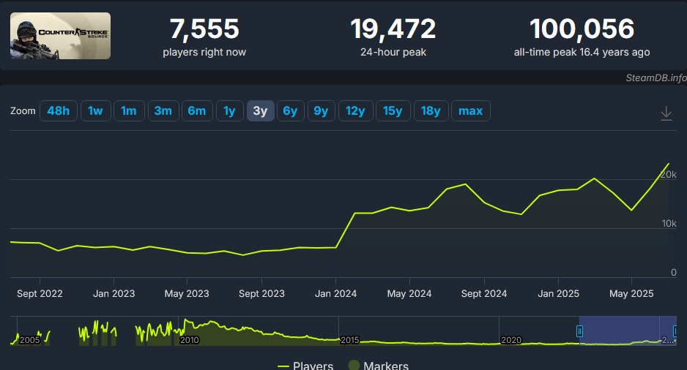Set zoom to 1y
This screenshot has height=370, width=687.
click(x=229, y=110)
